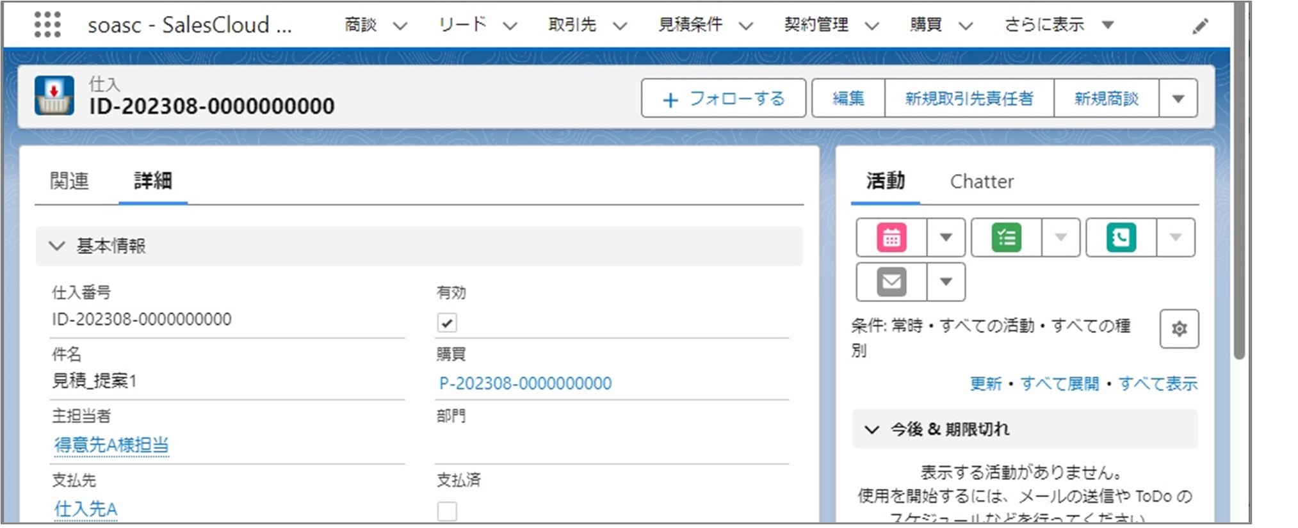Click the pink calendar new event icon
Screen dimensions: 1298x528
[891, 237]
